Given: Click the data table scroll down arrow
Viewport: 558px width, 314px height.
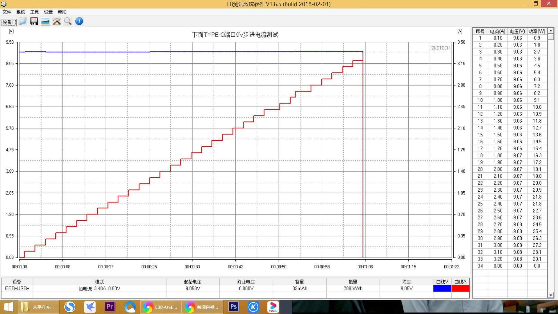Looking at the screenshot, I should tap(551, 295).
